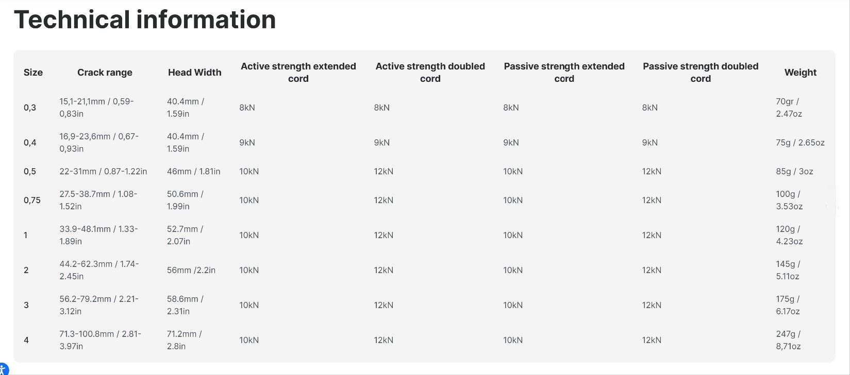The width and height of the screenshot is (850, 375).
Task: Click the Crack range column header
Action: point(105,73)
